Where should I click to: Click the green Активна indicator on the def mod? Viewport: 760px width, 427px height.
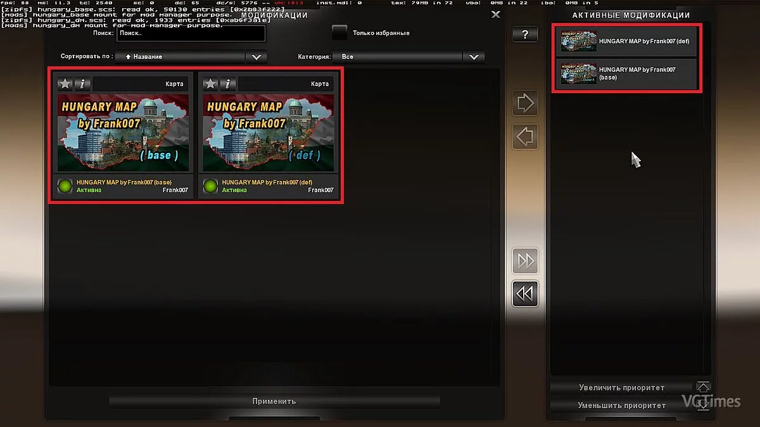point(209,186)
